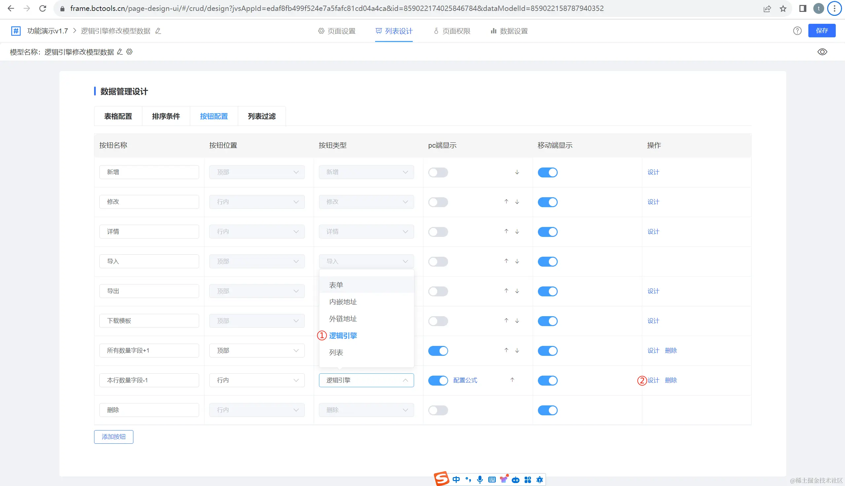The image size is (845, 486).
Task: Click the 添加按钮 button
Action: (x=113, y=436)
